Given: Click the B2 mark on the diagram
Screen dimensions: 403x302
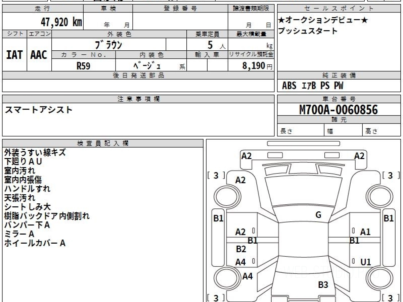Looking at the screenshot, I should pyautogui.click(x=241, y=249).
